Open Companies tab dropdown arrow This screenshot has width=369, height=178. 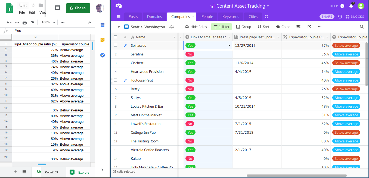click(193, 16)
